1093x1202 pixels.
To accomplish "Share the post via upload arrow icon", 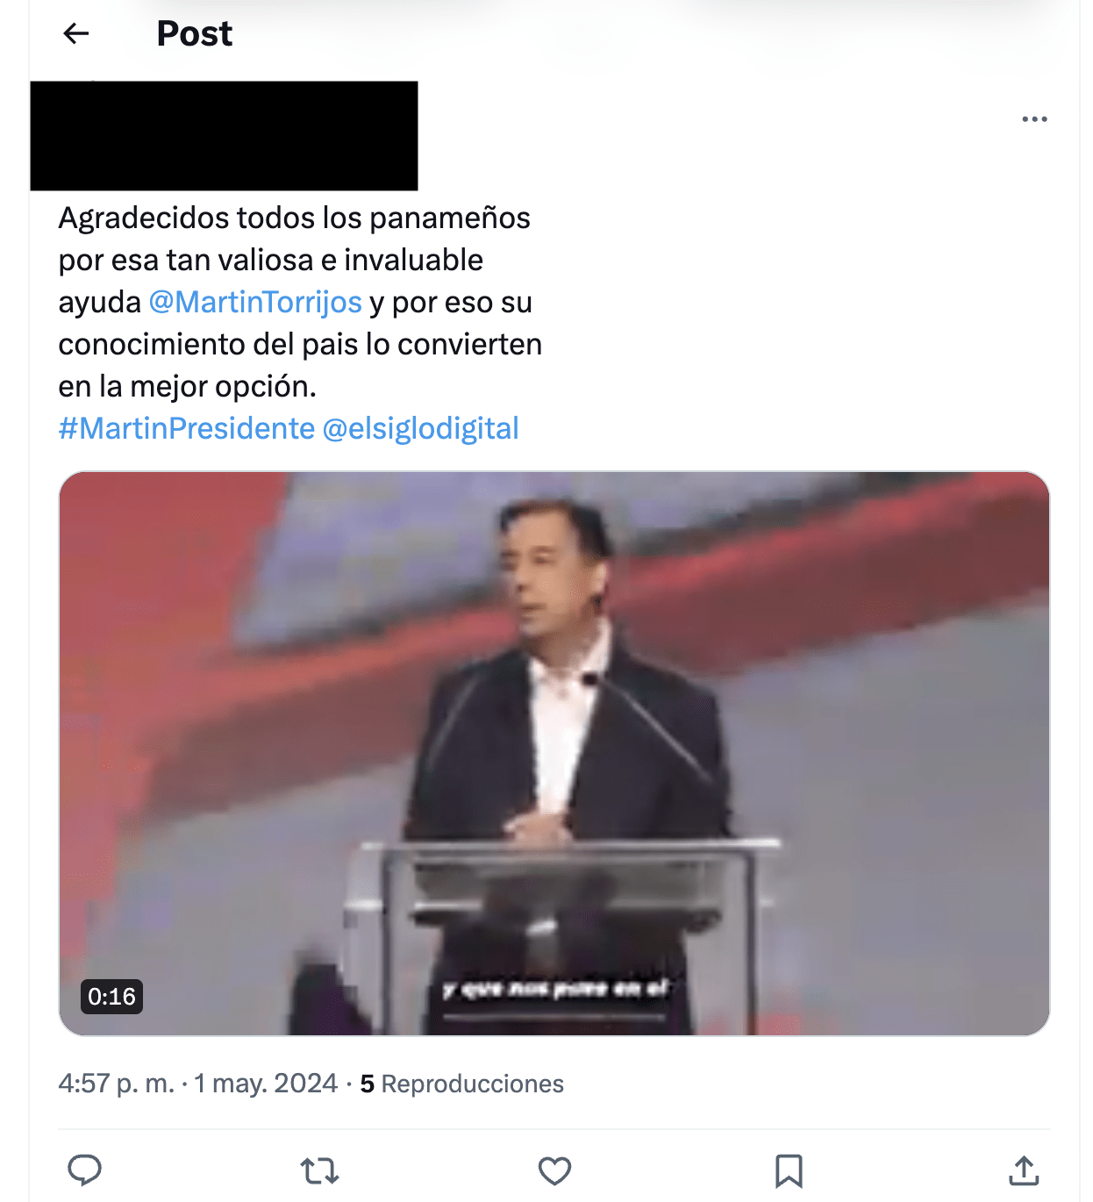I will tap(1024, 1170).
